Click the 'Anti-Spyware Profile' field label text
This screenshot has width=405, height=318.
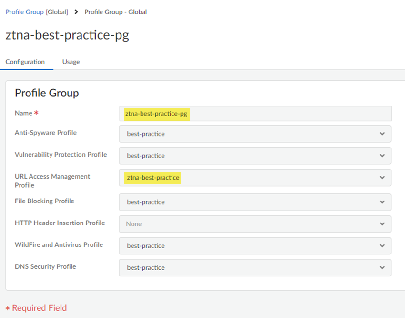[46, 133]
